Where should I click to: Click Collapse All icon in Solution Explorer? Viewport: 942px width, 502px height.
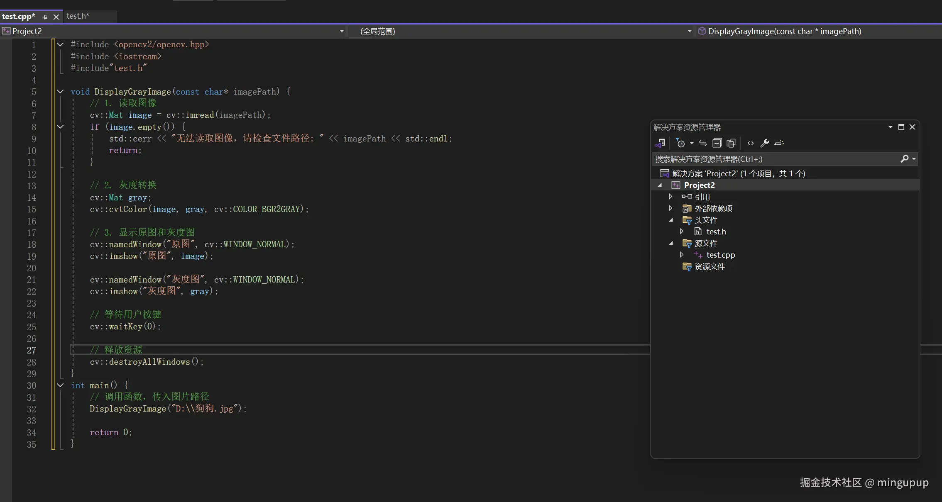pos(717,143)
